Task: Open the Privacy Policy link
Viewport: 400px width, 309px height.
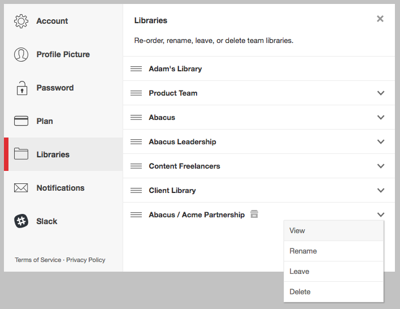Action: click(86, 260)
